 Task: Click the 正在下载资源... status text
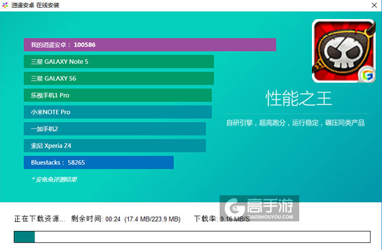pyautogui.click(x=39, y=219)
